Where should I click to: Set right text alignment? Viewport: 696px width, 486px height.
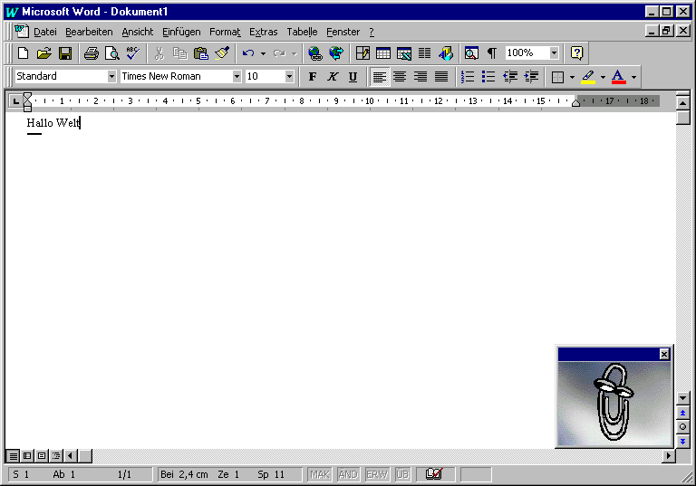click(420, 76)
